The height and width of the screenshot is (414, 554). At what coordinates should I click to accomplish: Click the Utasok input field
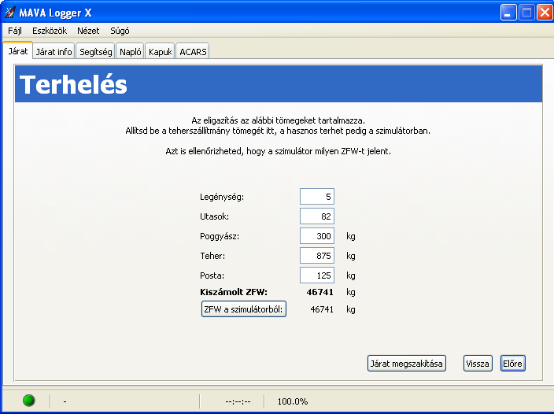click(317, 216)
